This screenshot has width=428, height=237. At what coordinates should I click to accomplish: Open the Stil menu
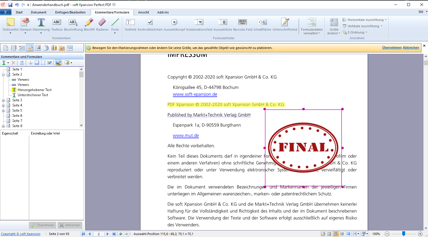(x=423, y=12)
